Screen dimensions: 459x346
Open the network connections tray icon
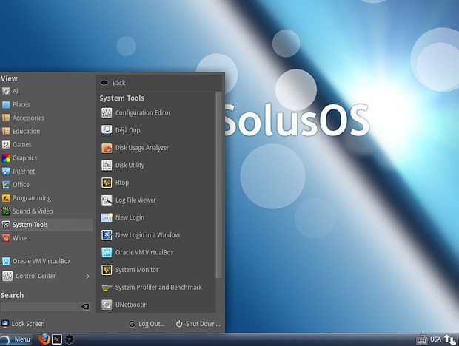449,339
